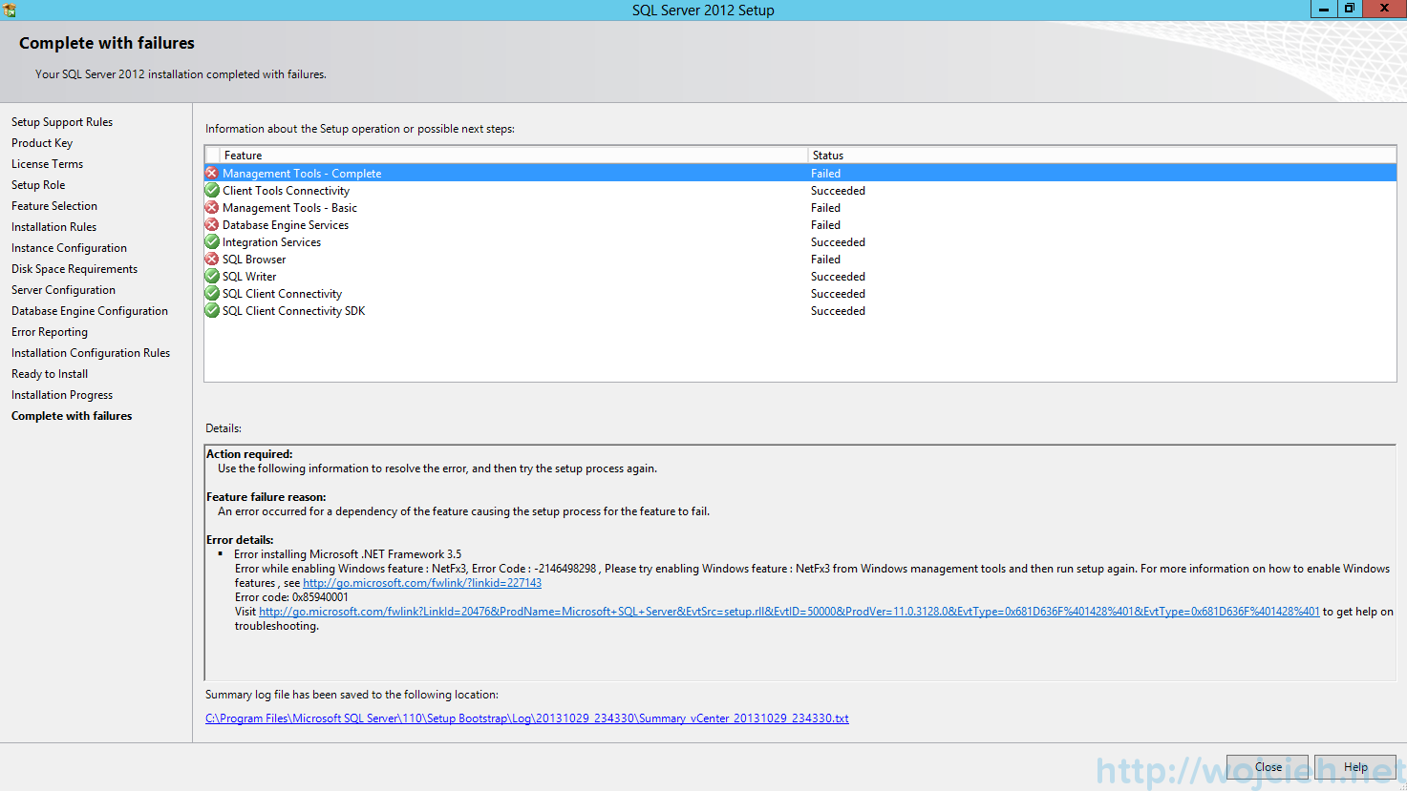This screenshot has width=1407, height=791.
Task: Open the fwlink linkid=227143 link
Action: point(422,583)
